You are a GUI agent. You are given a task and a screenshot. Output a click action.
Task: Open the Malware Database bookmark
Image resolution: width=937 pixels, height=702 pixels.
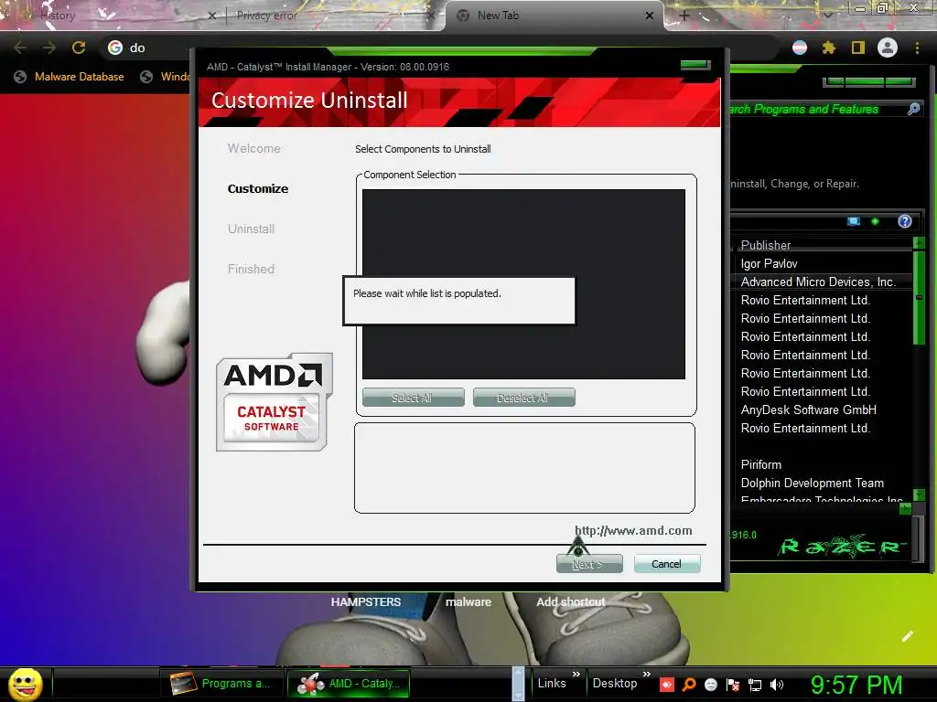70,77
